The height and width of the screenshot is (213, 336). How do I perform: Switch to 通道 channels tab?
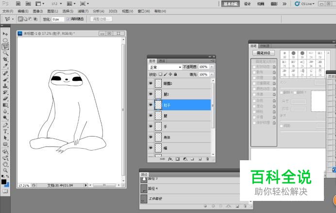[x=162, y=61]
